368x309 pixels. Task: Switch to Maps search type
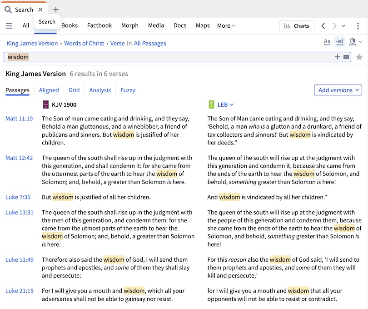pyautogui.click(x=203, y=25)
